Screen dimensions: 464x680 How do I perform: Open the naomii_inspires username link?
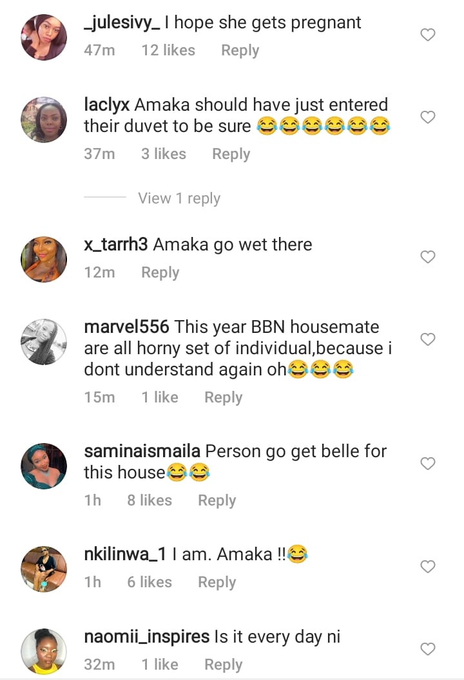(147, 637)
